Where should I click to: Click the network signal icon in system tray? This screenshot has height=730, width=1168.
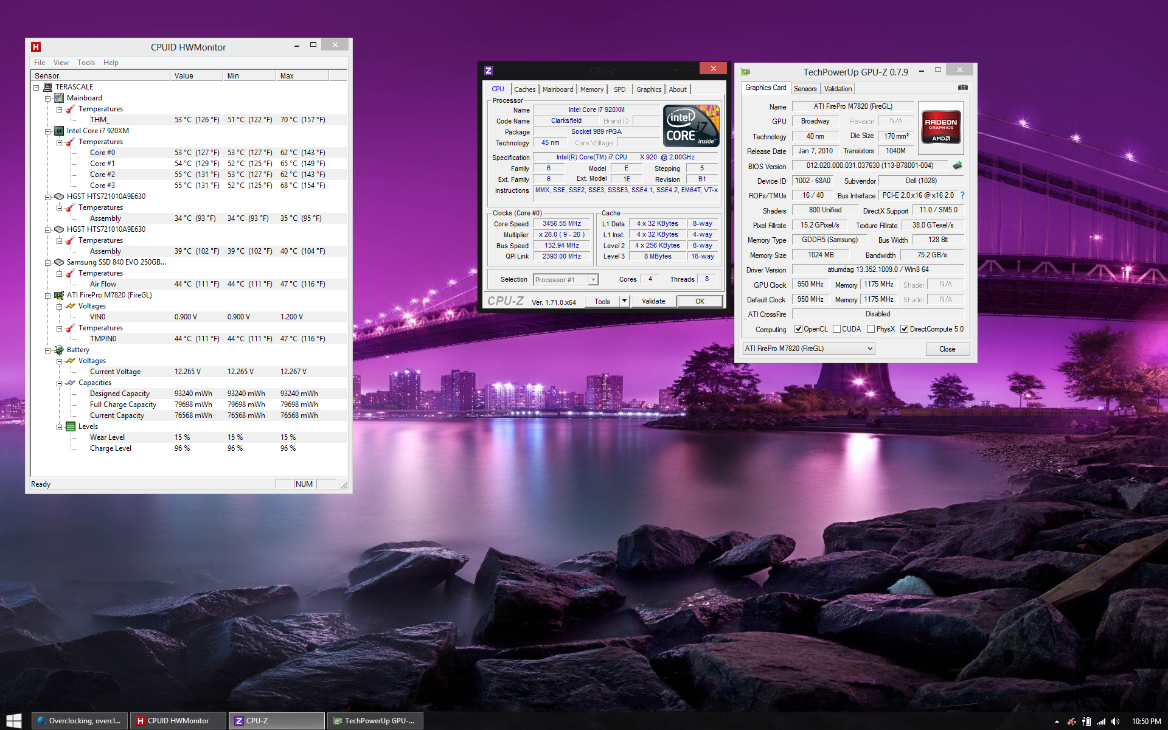point(1101,721)
